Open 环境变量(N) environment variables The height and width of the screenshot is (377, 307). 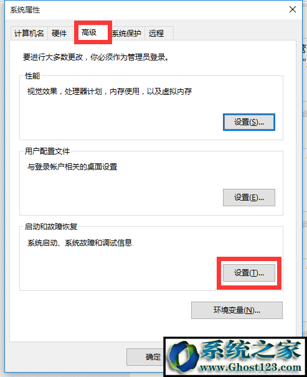(x=237, y=310)
